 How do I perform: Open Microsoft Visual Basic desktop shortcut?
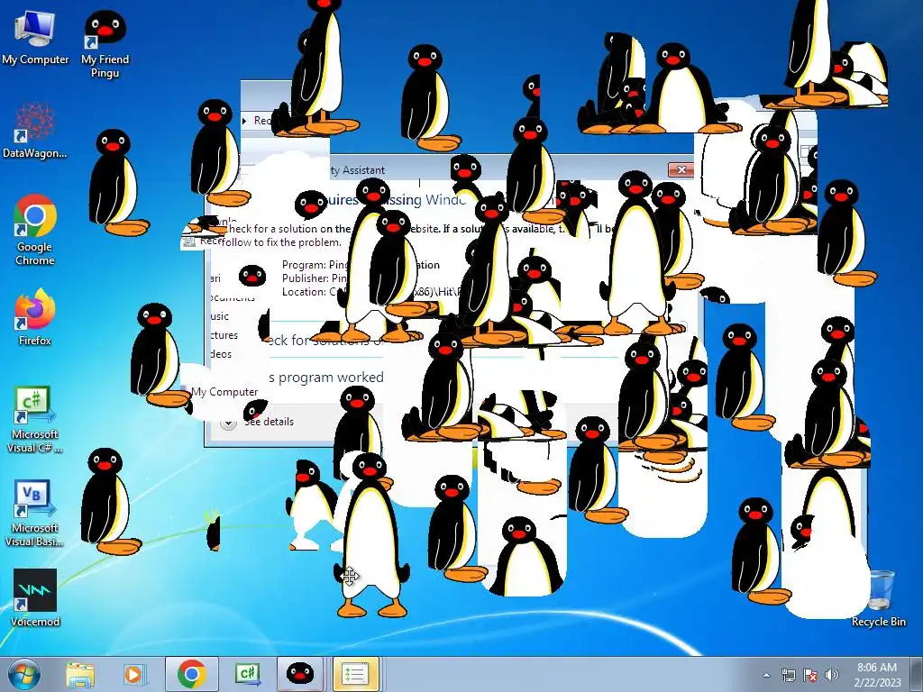35,514
